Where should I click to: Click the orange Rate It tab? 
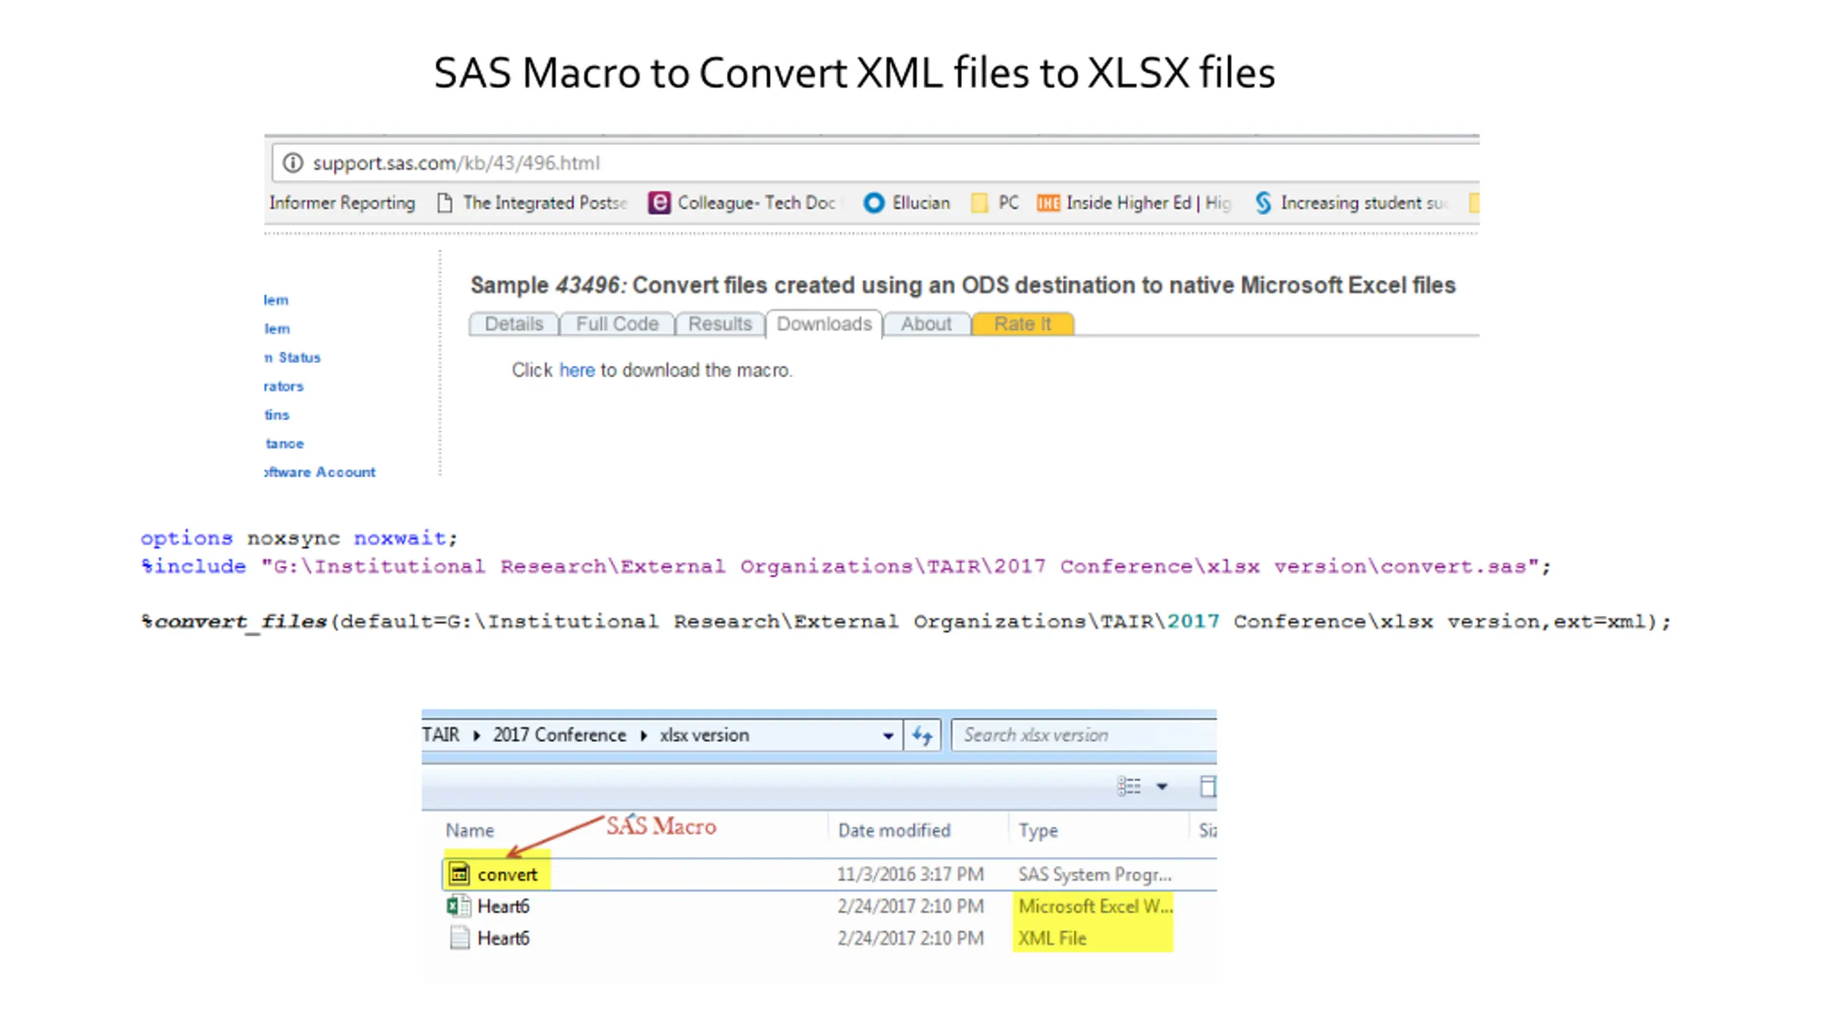coord(1022,324)
